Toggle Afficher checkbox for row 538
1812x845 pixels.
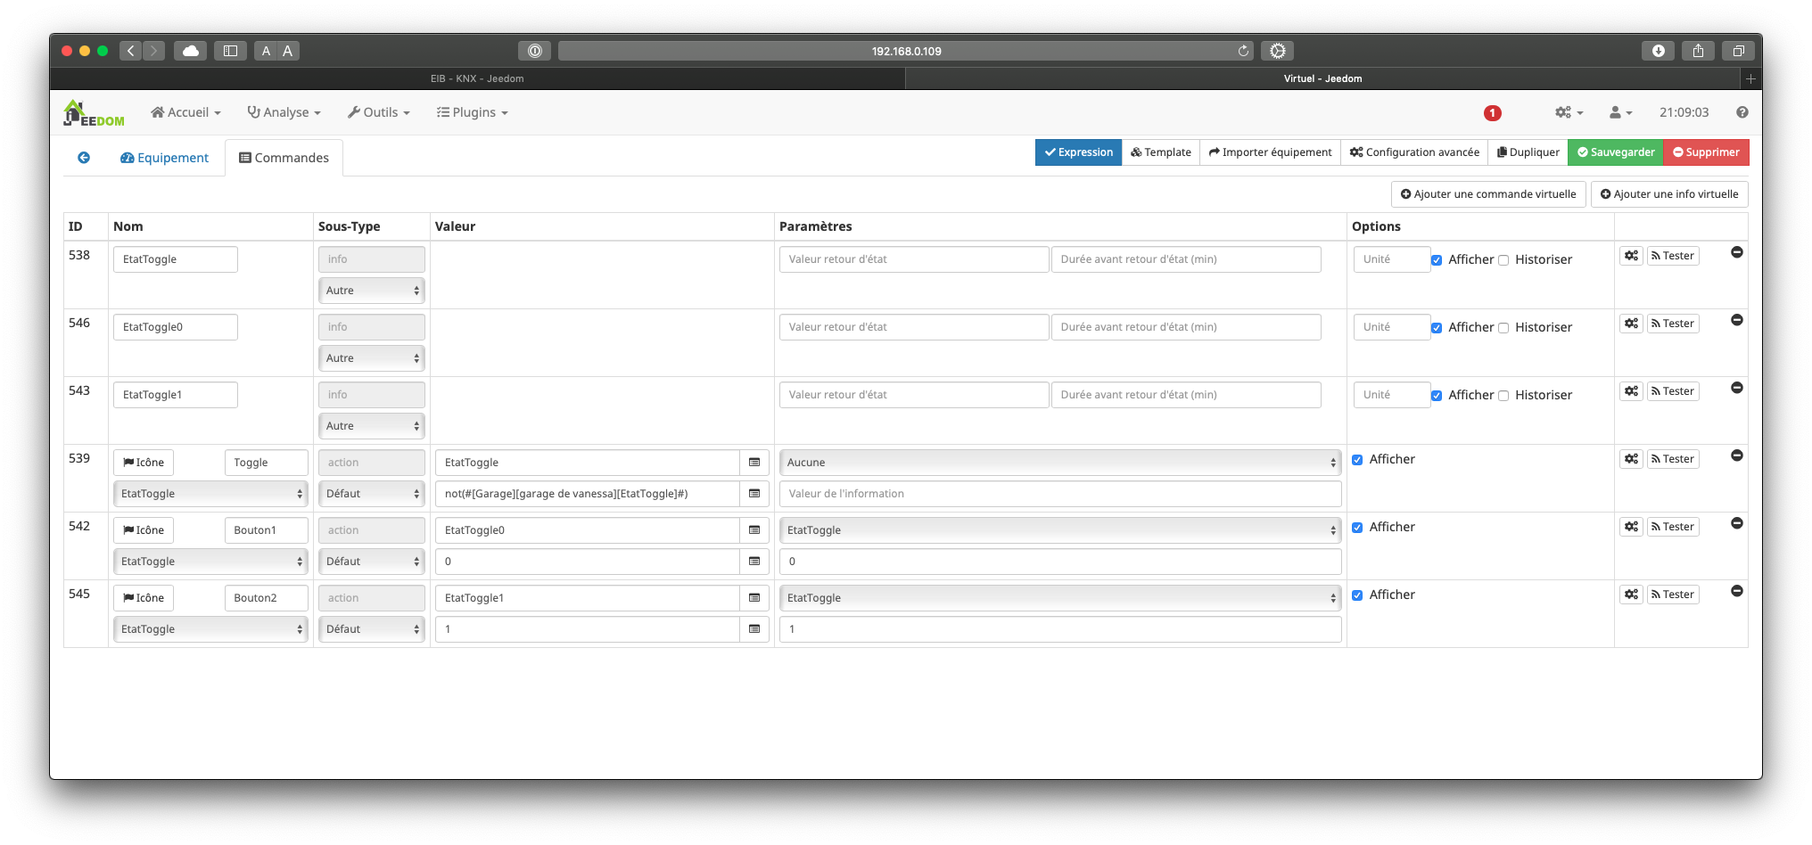(x=1437, y=260)
